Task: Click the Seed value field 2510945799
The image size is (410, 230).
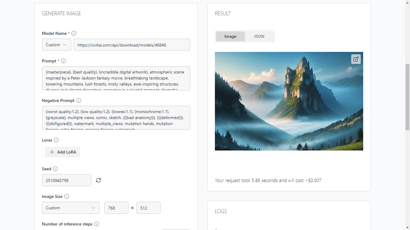Action: point(67,180)
